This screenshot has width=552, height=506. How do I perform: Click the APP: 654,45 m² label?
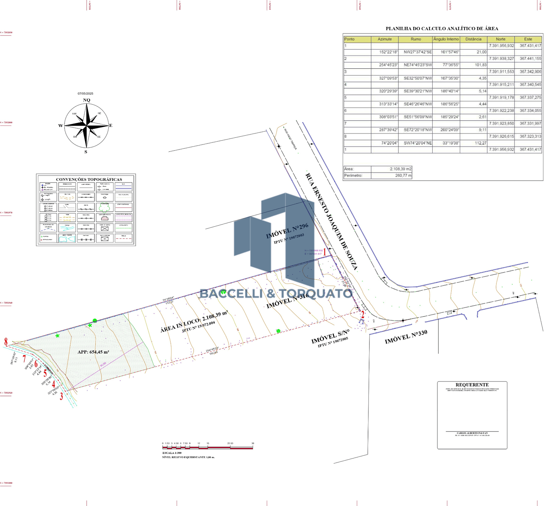[93, 352]
